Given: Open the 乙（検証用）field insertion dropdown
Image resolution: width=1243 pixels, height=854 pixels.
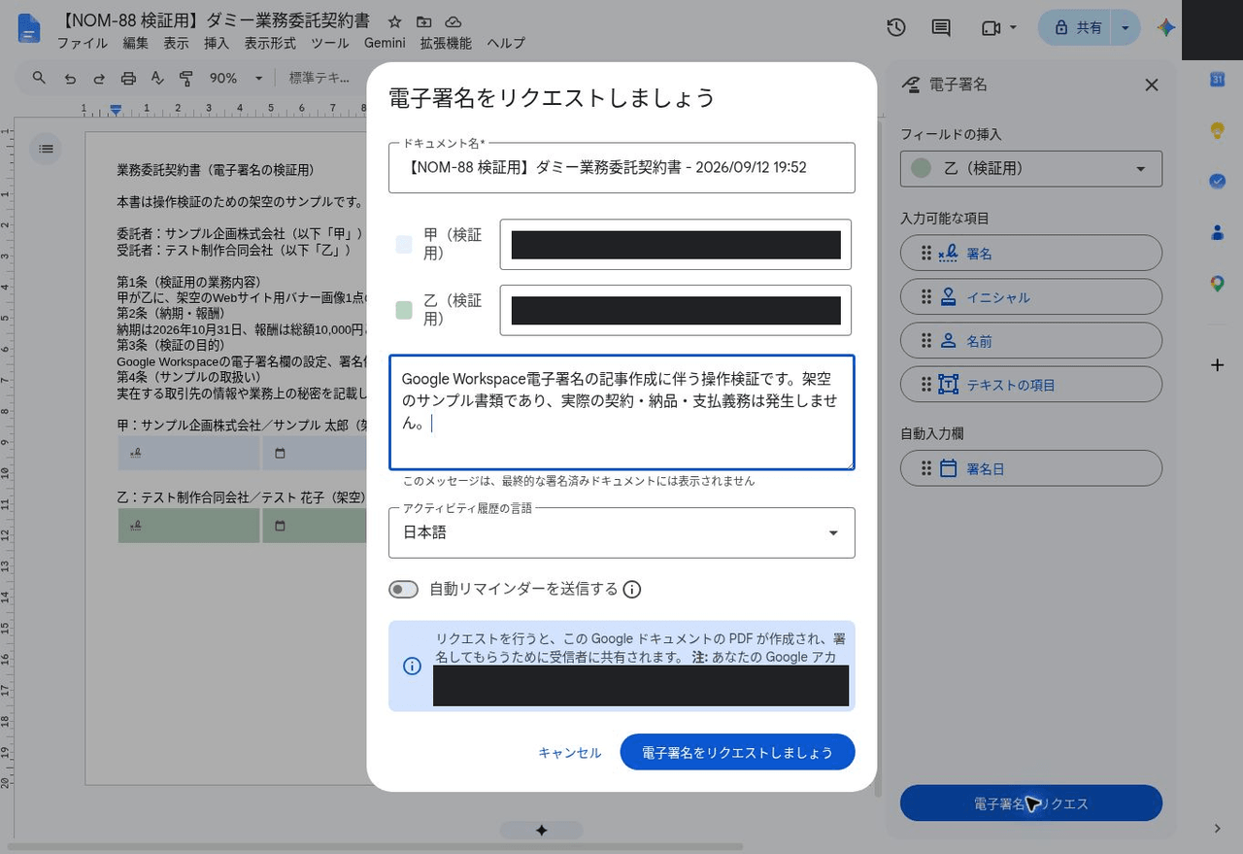Looking at the screenshot, I should pos(1031,168).
